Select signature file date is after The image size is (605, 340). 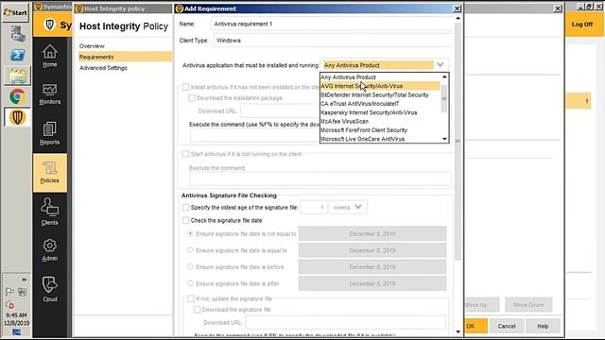[190, 283]
